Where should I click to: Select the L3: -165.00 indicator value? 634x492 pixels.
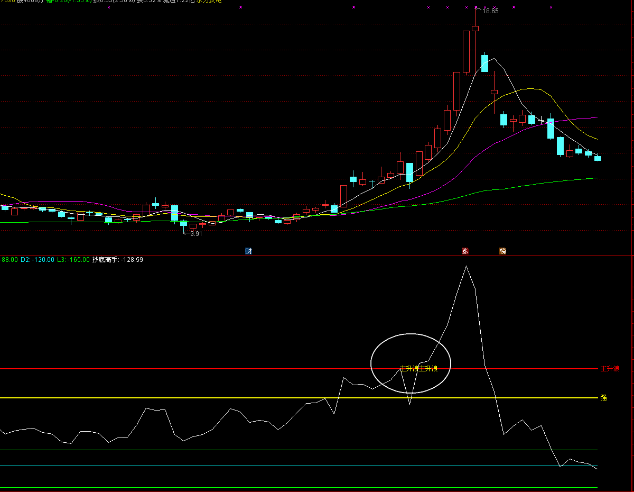(72, 260)
